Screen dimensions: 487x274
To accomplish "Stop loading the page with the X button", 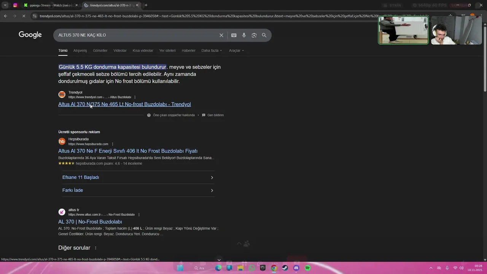I will [x=24, y=16].
